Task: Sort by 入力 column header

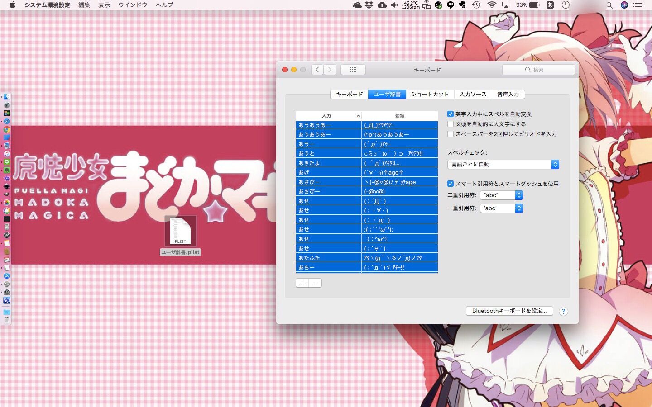Action: pyautogui.click(x=329, y=116)
